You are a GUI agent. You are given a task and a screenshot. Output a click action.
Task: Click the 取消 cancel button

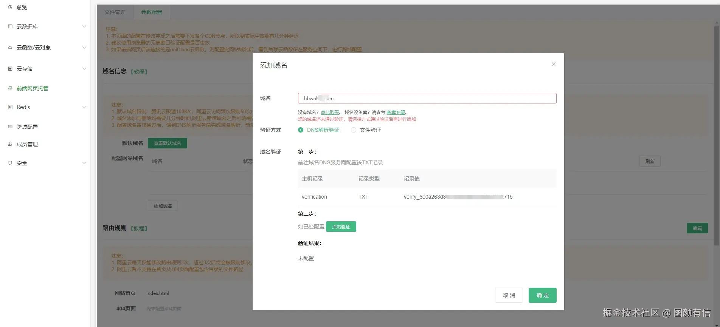(509, 295)
